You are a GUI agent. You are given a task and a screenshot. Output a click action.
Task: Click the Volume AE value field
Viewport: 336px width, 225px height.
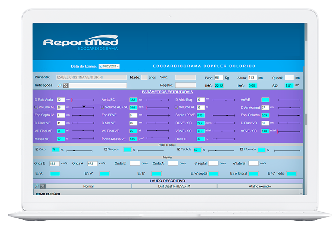pos(61,107)
